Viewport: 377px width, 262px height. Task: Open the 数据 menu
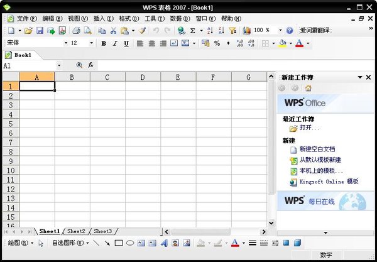(180, 18)
